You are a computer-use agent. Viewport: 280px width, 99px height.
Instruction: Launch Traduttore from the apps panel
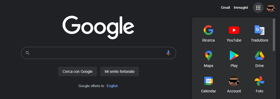260,34
